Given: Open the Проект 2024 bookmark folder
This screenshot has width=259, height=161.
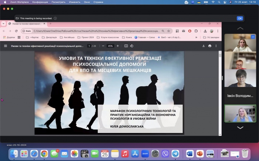Looking at the screenshot, I should coord(85,37).
